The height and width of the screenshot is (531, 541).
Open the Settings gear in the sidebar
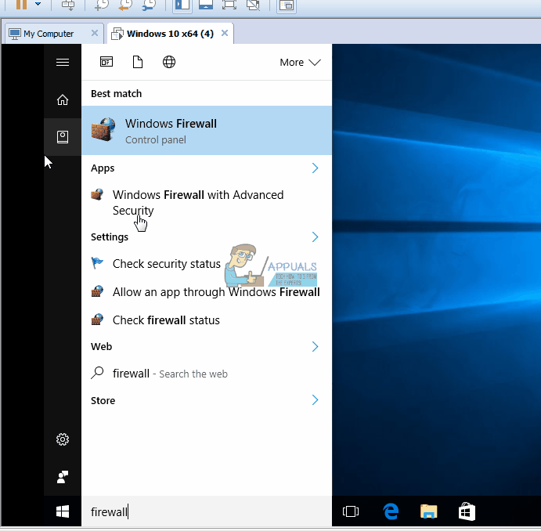coord(63,439)
